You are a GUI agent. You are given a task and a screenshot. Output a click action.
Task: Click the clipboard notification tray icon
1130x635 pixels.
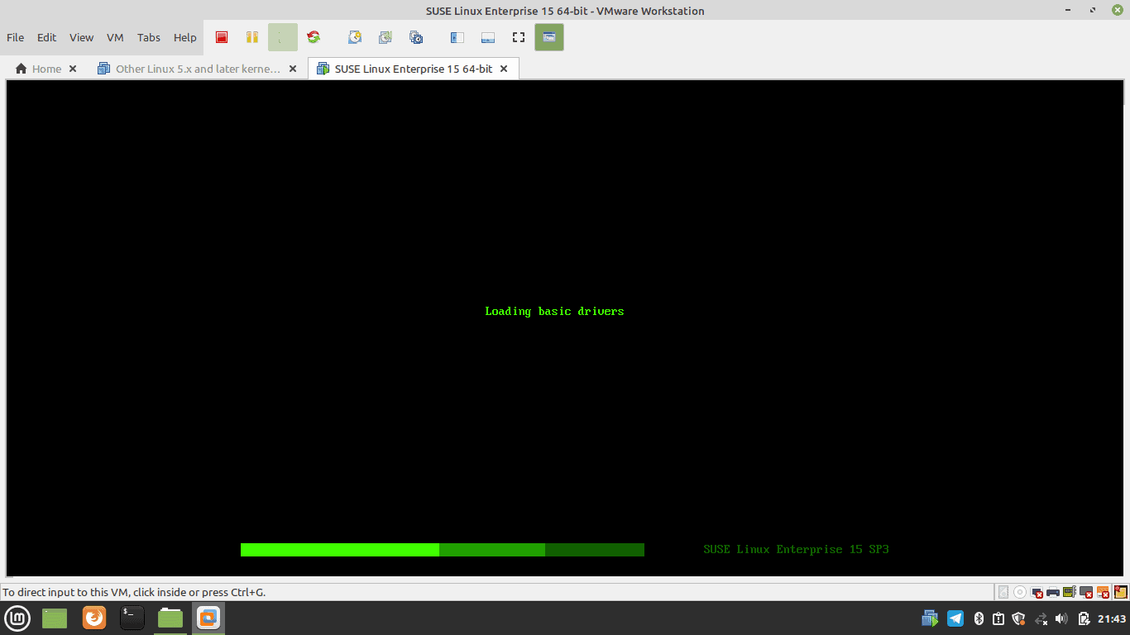pyautogui.click(x=998, y=618)
